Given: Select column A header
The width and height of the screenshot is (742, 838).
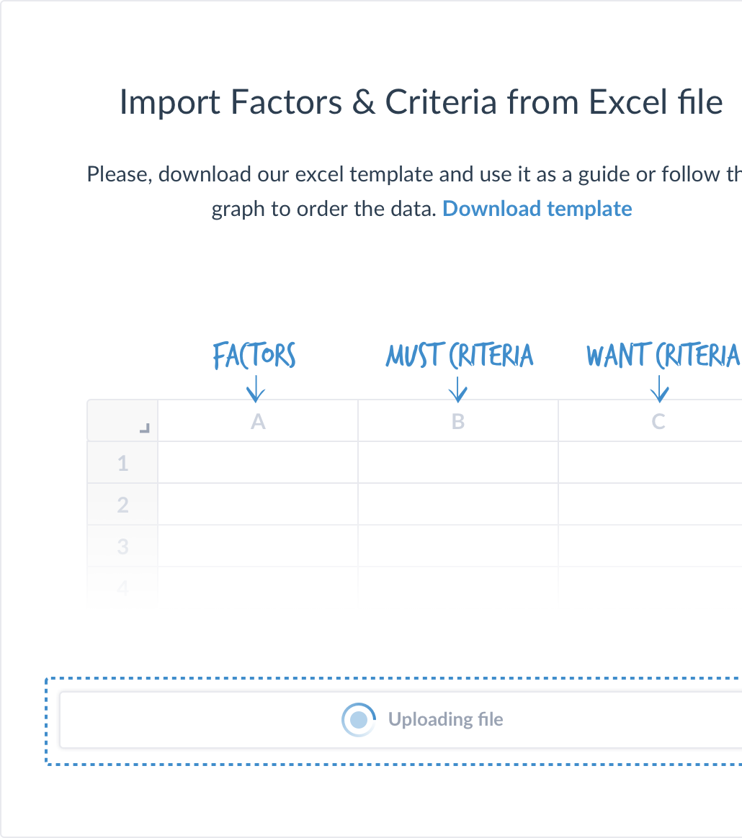Looking at the screenshot, I should [258, 421].
